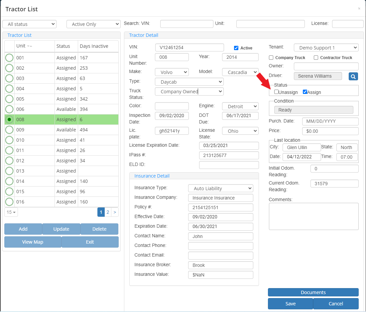Click the Update button
The height and width of the screenshot is (312, 366).
(61, 229)
